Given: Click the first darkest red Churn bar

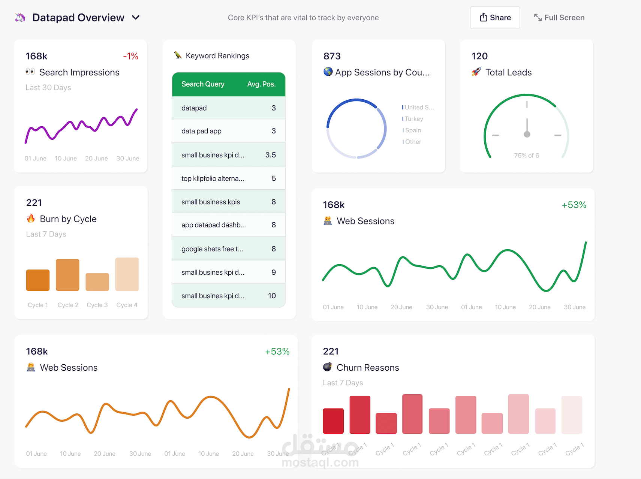Looking at the screenshot, I should click(x=333, y=421).
